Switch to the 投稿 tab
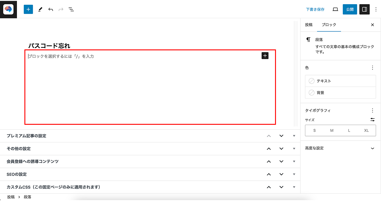381x201 pixels. 309,25
